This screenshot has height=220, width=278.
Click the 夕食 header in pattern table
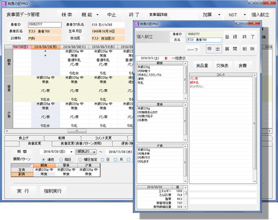[88, 165]
